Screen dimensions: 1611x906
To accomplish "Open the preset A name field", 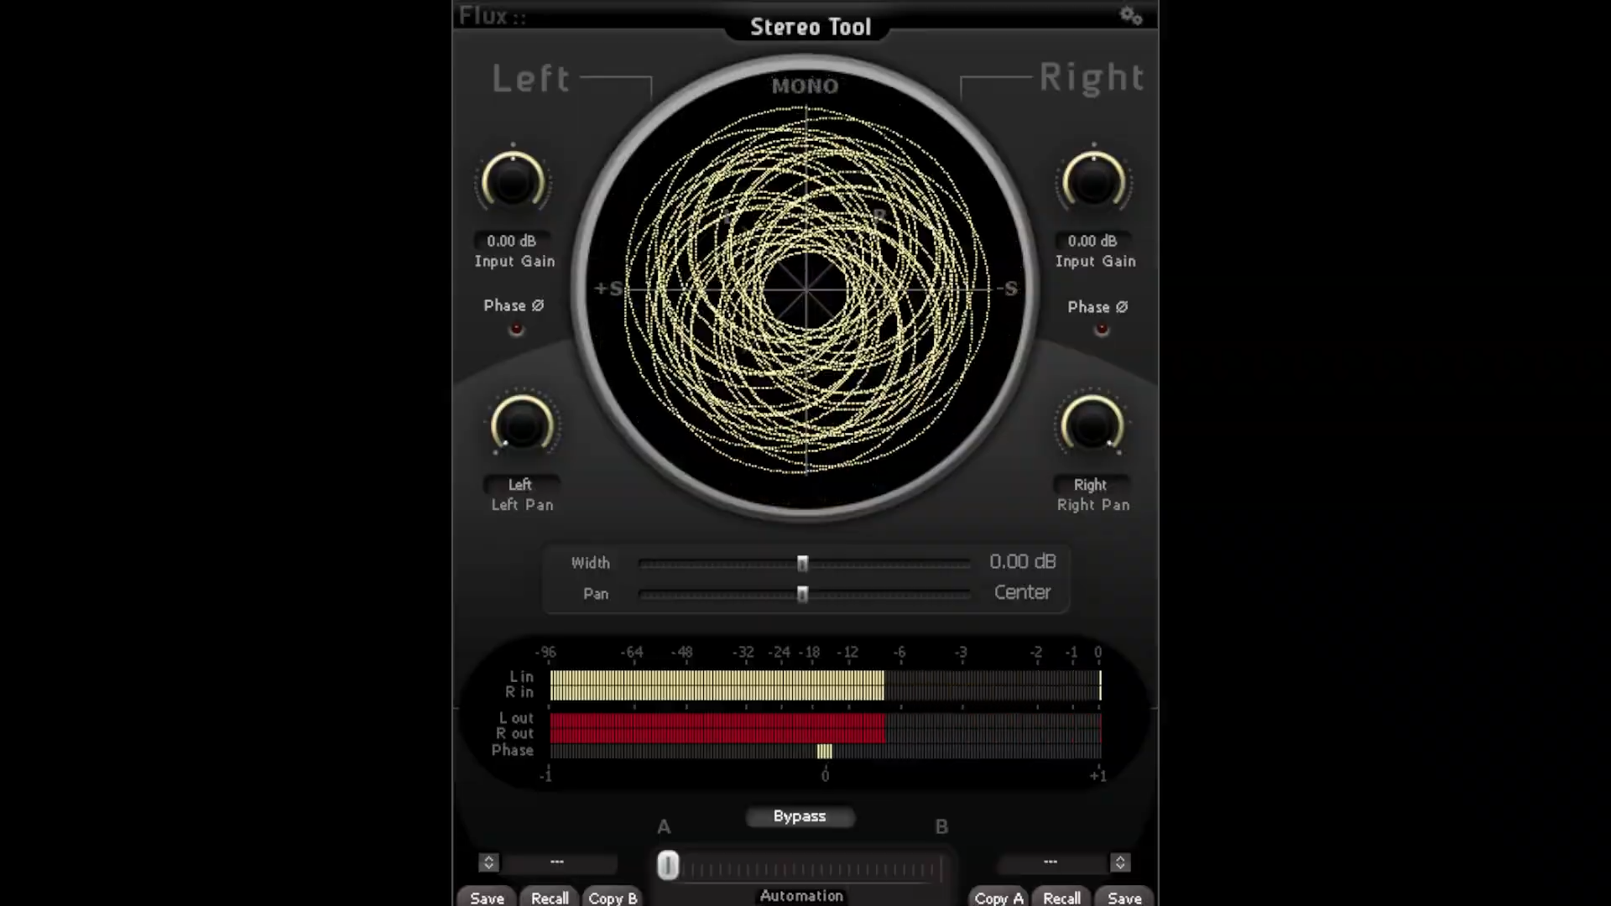I will click(x=558, y=862).
